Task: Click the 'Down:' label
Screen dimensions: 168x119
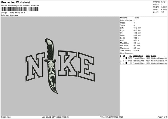Action: click(x=123, y=35)
